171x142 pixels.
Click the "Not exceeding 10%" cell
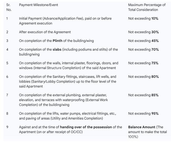[143, 19]
